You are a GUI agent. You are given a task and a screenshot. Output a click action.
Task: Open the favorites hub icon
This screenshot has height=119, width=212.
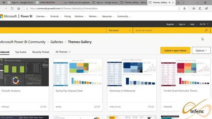pos(194,9)
